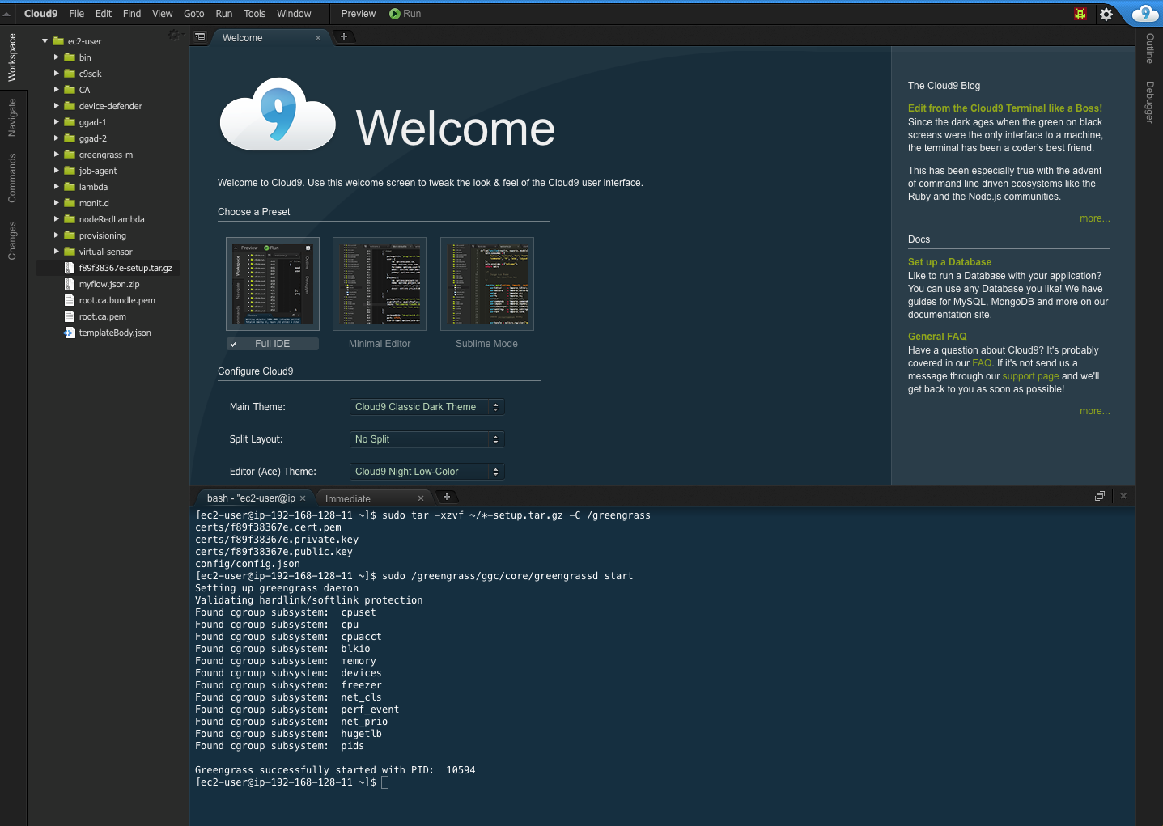
Task: Select the f89f38367e-setup.tar.gz file
Action: 108,268
